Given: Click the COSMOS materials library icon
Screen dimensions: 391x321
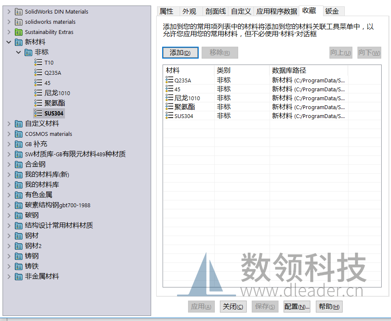Looking at the screenshot, I should 18,134.
